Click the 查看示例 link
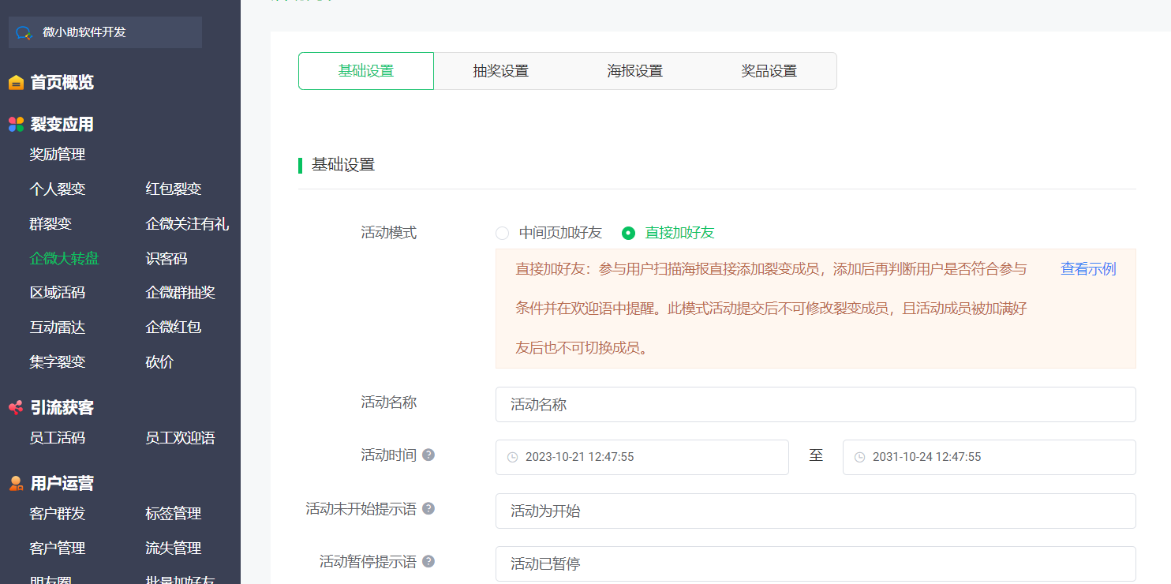 1087,269
